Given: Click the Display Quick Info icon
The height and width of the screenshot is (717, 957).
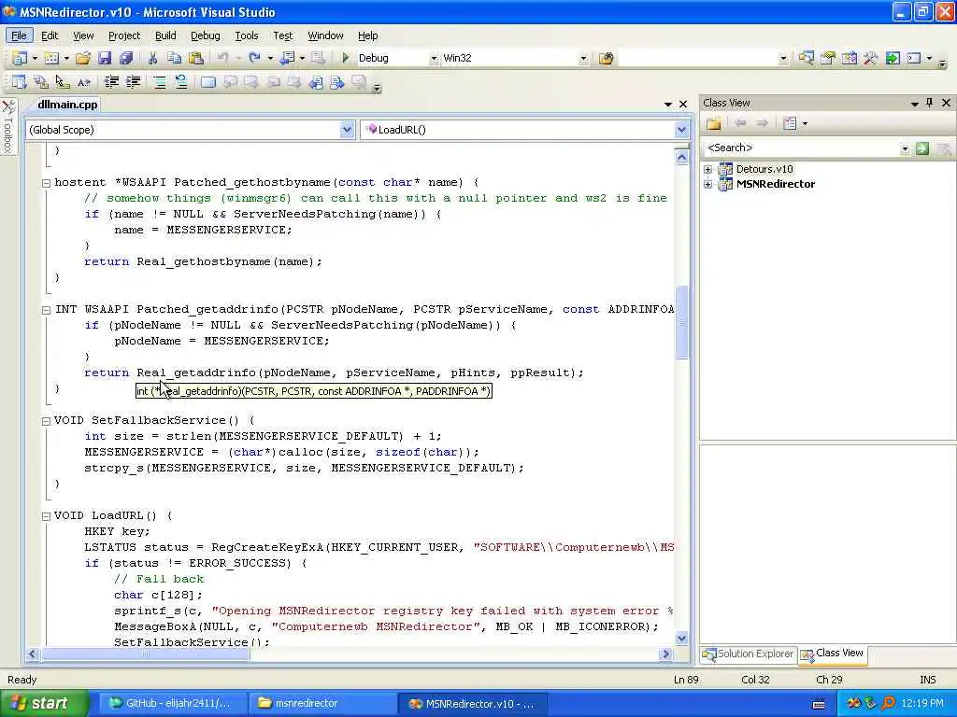Looking at the screenshot, I should (x=63, y=82).
